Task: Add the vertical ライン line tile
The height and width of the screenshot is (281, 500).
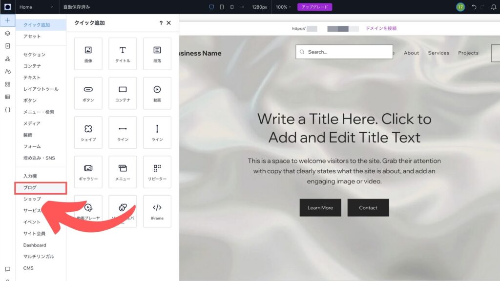Action: (157, 133)
